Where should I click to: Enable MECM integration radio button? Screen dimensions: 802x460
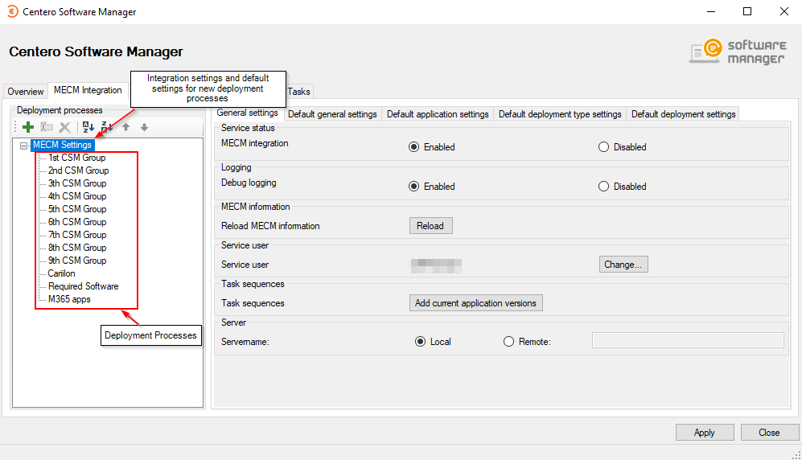click(413, 147)
